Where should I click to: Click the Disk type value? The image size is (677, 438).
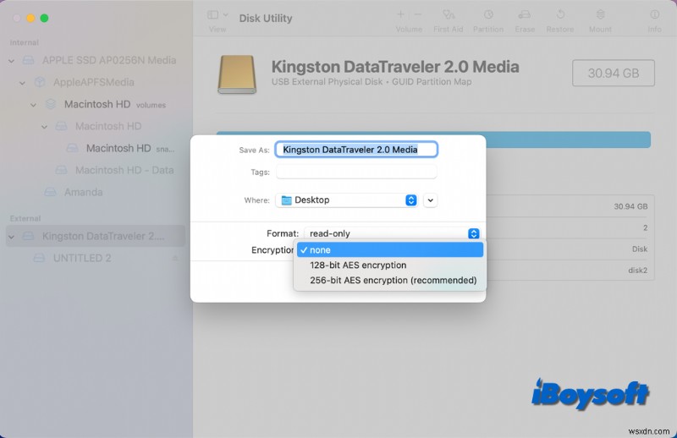[x=640, y=249]
